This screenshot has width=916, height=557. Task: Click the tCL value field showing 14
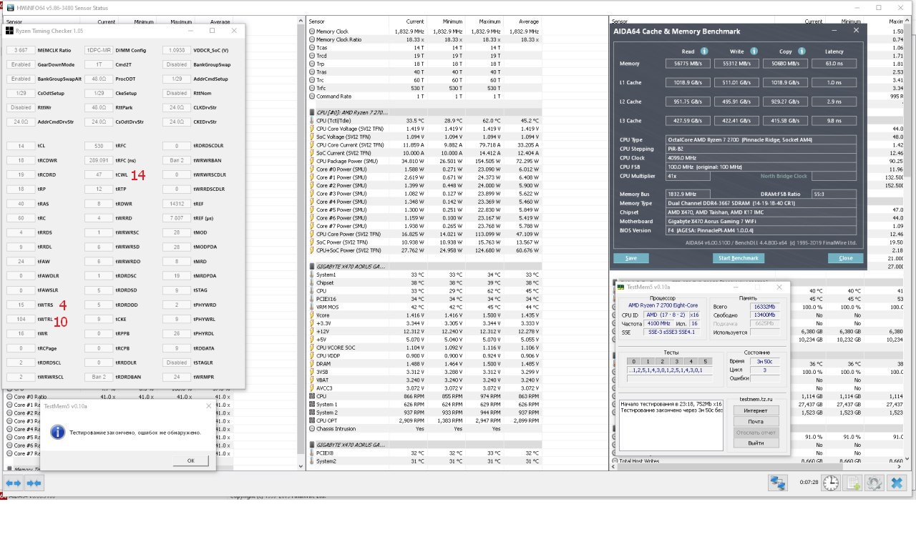[x=21, y=146]
